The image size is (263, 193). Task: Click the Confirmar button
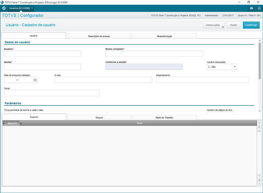[x=251, y=25]
